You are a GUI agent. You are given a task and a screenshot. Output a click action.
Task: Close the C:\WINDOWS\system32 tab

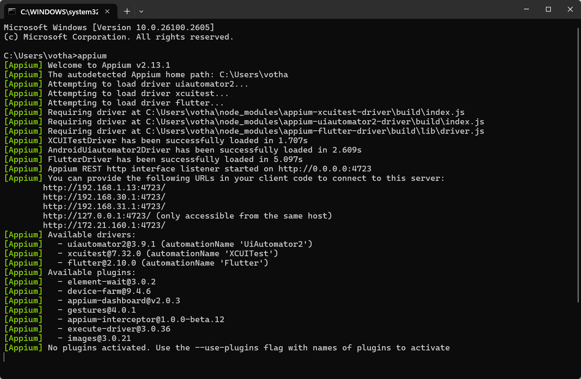pyautogui.click(x=108, y=11)
